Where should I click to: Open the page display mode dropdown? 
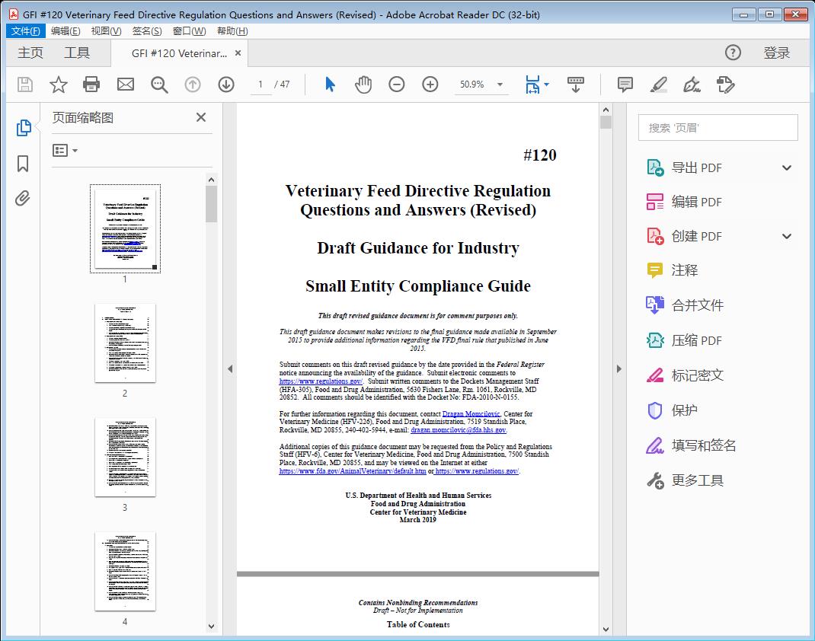(535, 85)
